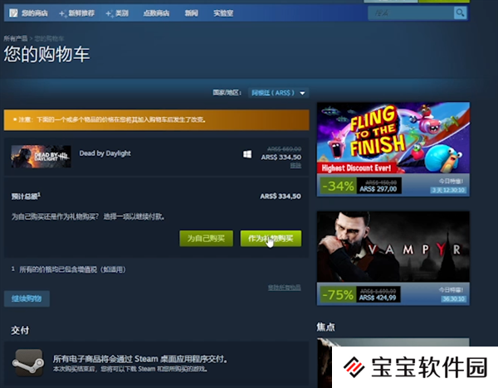Click 移除所有物品 link
The image size is (498, 388).
pyautogui.click(x=284, y=288)
